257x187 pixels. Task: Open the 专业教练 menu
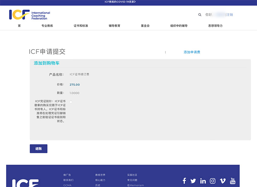point(47,26)
